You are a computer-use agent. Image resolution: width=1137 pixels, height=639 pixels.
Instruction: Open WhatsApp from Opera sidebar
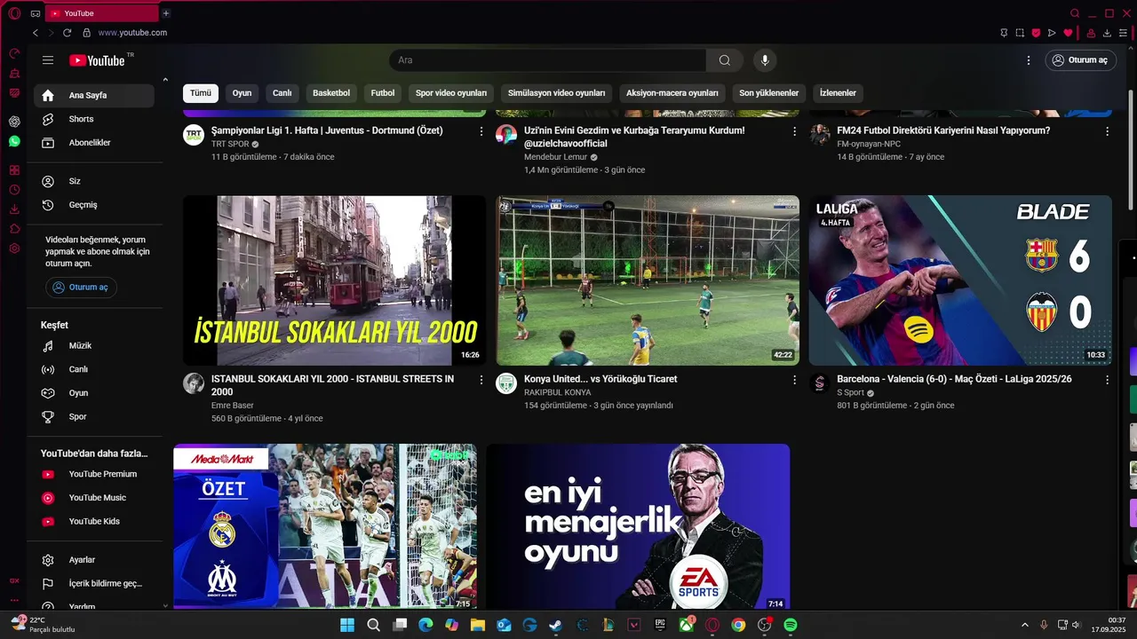click(14, 141)
